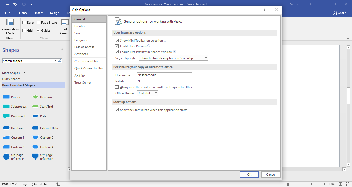The image size is (352, 187).
Task: Collapse the Shapes pane with arrow
Action: [62, 49]
